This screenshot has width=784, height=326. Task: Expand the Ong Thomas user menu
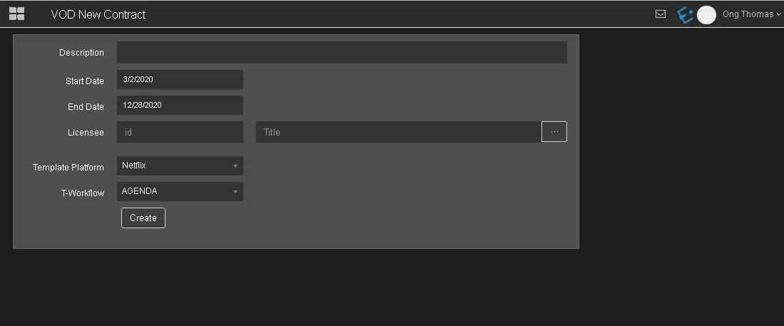(x=752, y=14)
